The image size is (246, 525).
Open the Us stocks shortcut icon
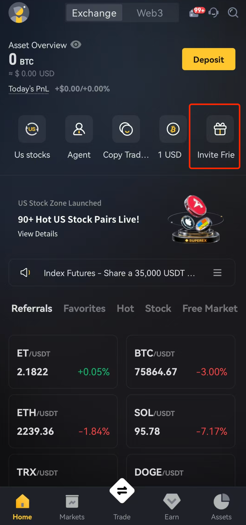[32, 129]
